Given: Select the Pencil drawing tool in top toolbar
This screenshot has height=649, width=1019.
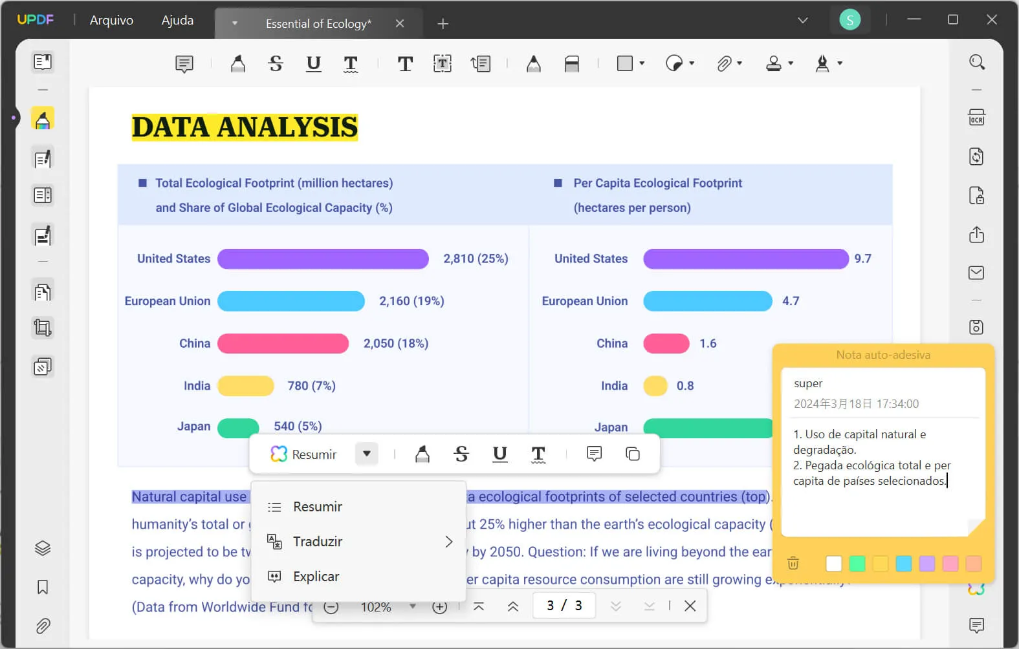Looking at the screenshot, I should [x=534, y=63].
